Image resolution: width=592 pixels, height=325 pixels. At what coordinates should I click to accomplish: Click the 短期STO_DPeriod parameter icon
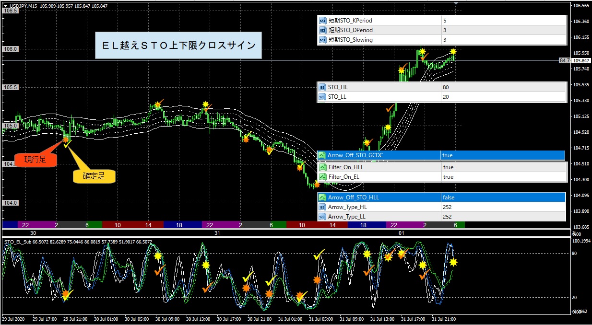pyautogui.click(x=322, y=30)
